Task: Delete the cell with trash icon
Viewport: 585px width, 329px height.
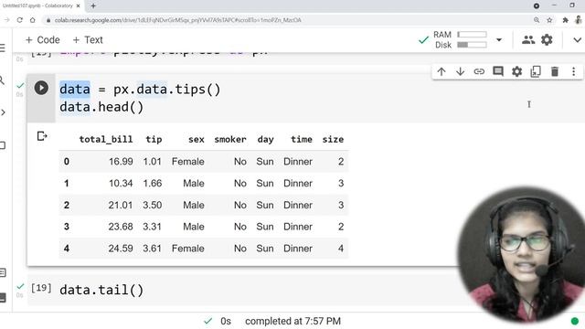Action: (555, 71)
